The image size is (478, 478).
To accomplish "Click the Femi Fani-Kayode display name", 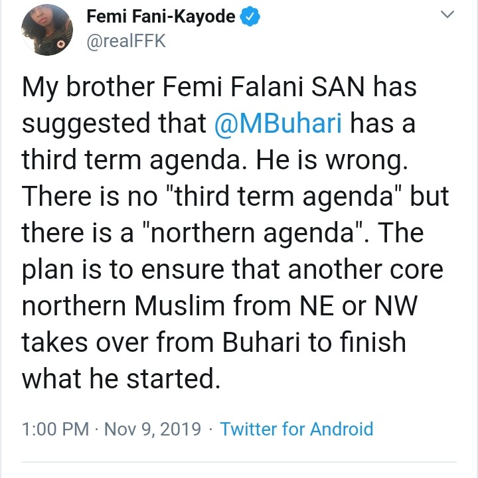I will [x=161, y=18].
